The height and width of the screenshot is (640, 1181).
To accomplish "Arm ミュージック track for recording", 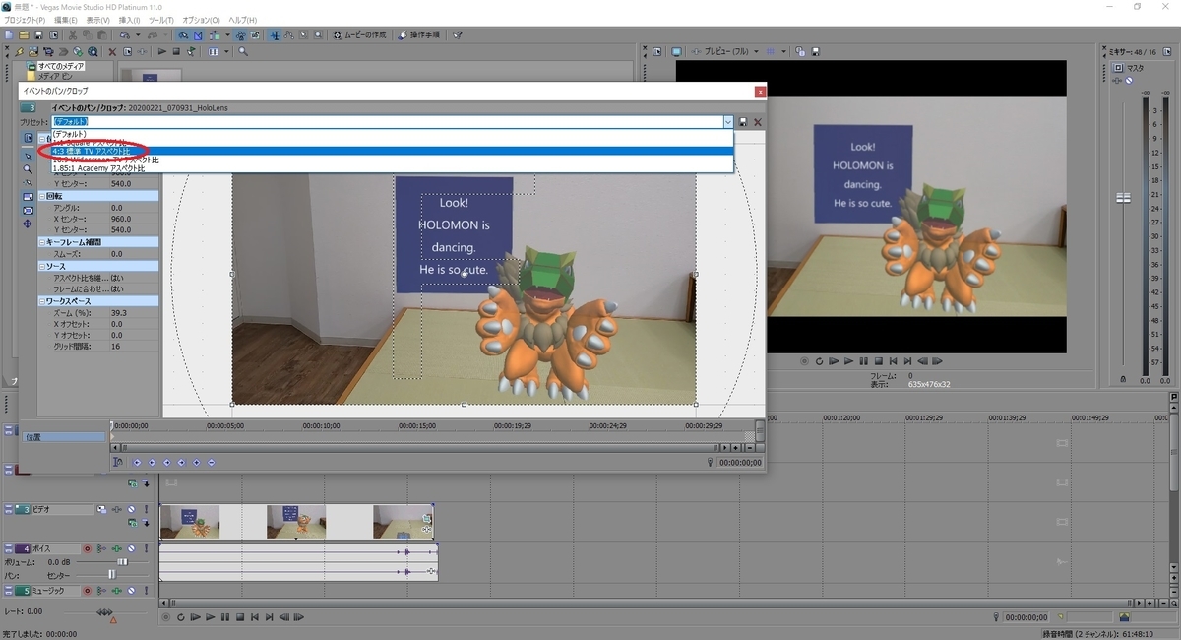I will [x=87, y=591].
